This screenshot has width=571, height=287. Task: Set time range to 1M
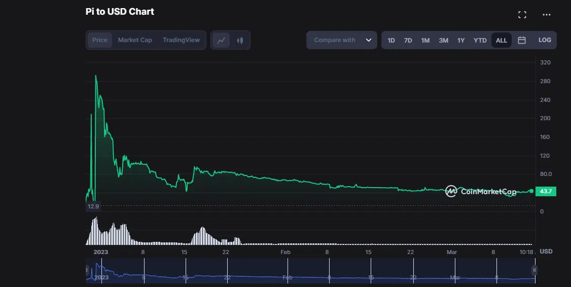click(425, 41)
